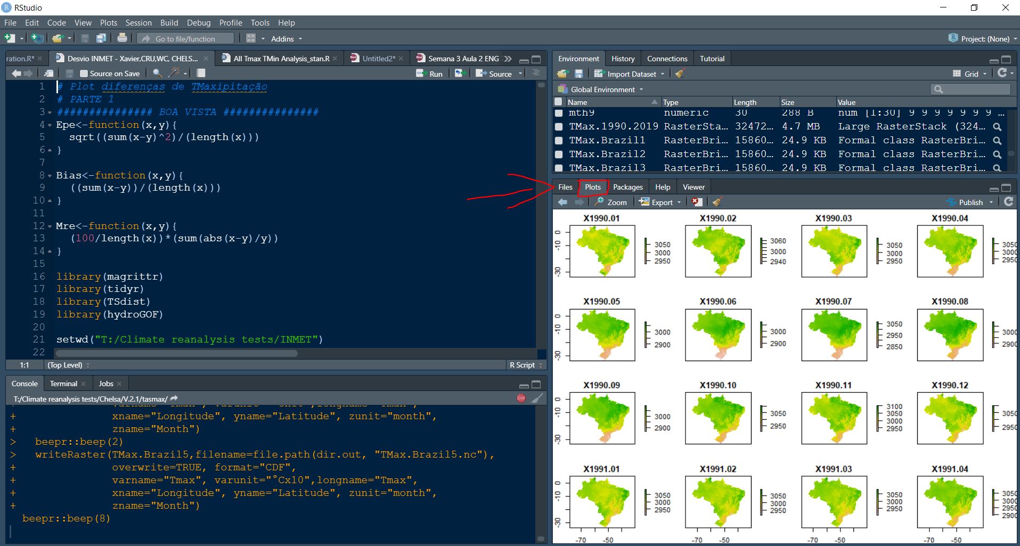The width and height of the screenshot is (1020, 546).
Task: Toggle the Source on Save checkbox
Action: [84, 74]
